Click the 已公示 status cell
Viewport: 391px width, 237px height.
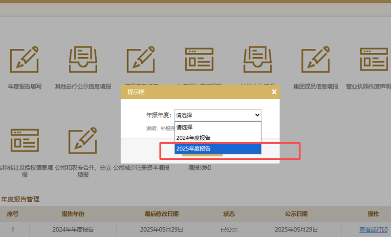pyautogui.click(x=229, y=229)
